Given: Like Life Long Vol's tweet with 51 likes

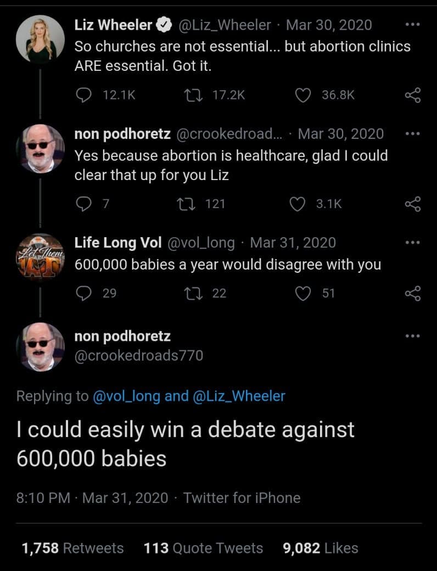Looking at the screenshot, I should 303,294.
